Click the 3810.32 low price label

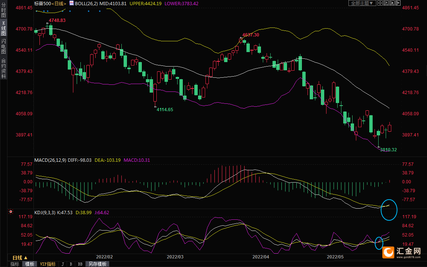click(x=388, y=149)
